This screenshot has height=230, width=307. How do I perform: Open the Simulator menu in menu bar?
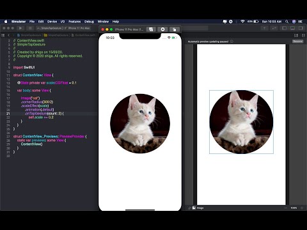(19, 22)
